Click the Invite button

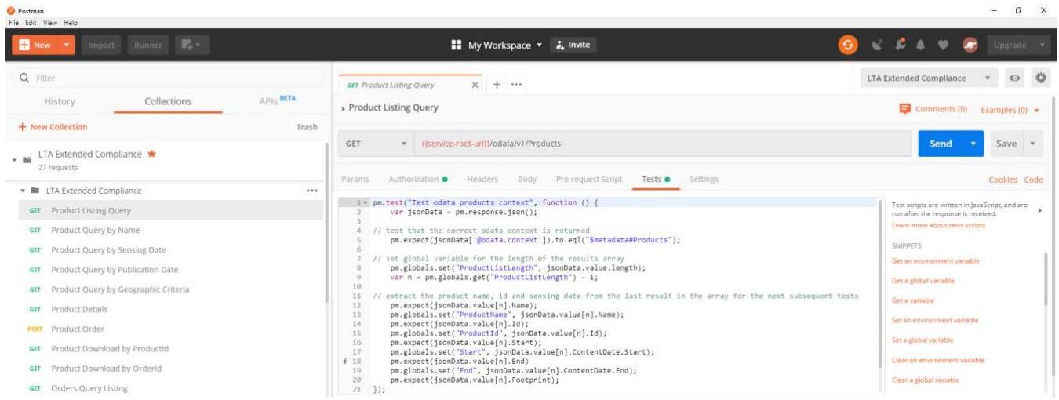pyautogui.click(x=573, y=45)
